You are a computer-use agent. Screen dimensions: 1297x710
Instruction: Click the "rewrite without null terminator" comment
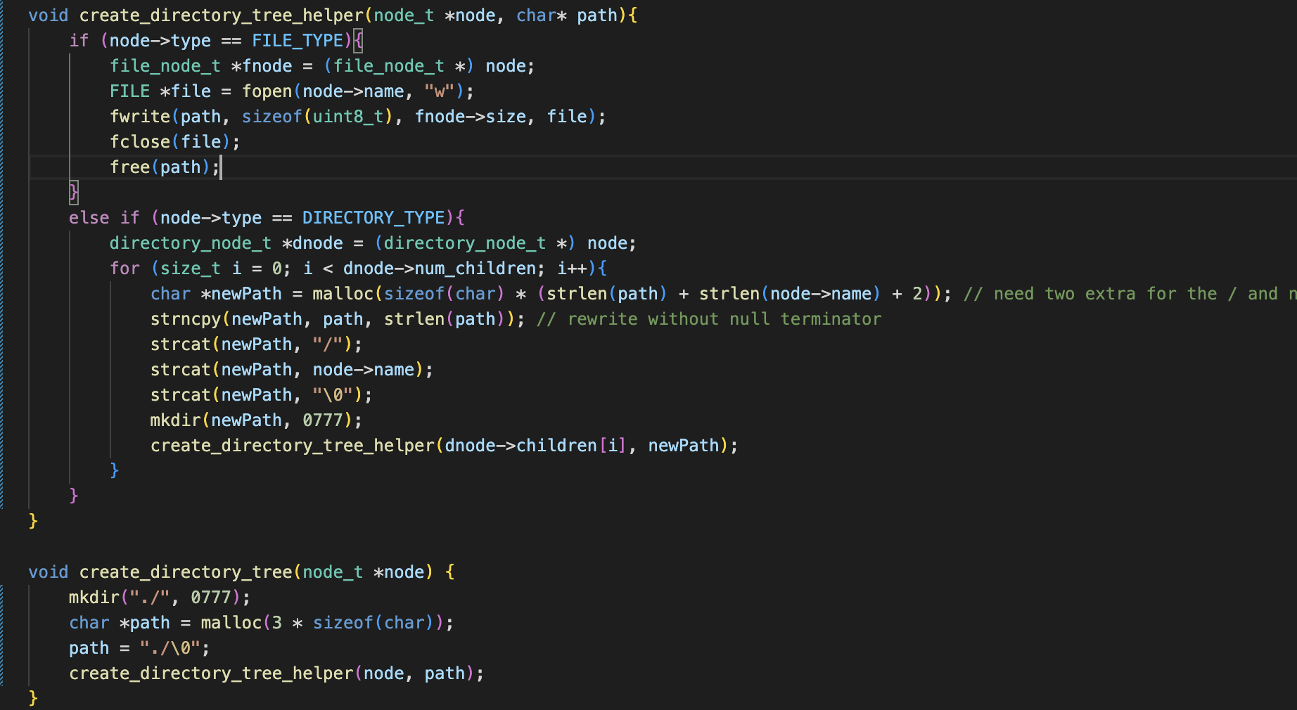tap(709, 319)
